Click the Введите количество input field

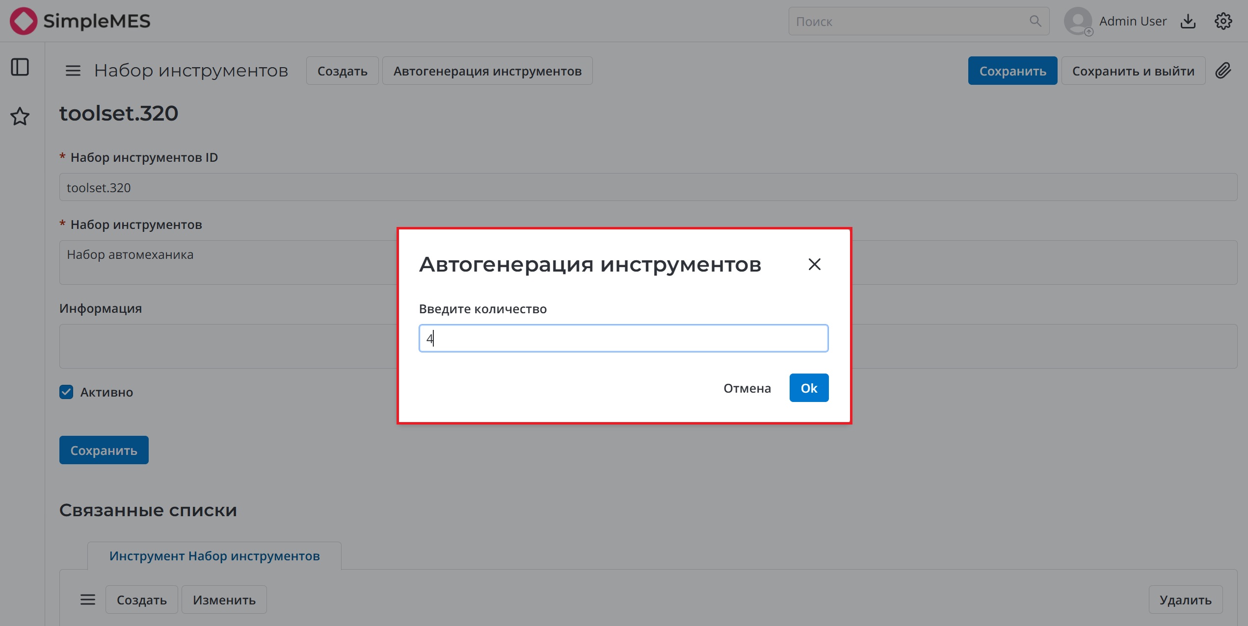pyautogui.click(x=623, y=338)
